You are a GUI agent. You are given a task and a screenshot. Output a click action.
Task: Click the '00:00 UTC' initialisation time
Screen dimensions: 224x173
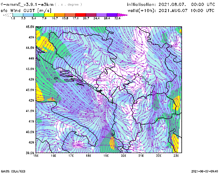pos(203,4)
